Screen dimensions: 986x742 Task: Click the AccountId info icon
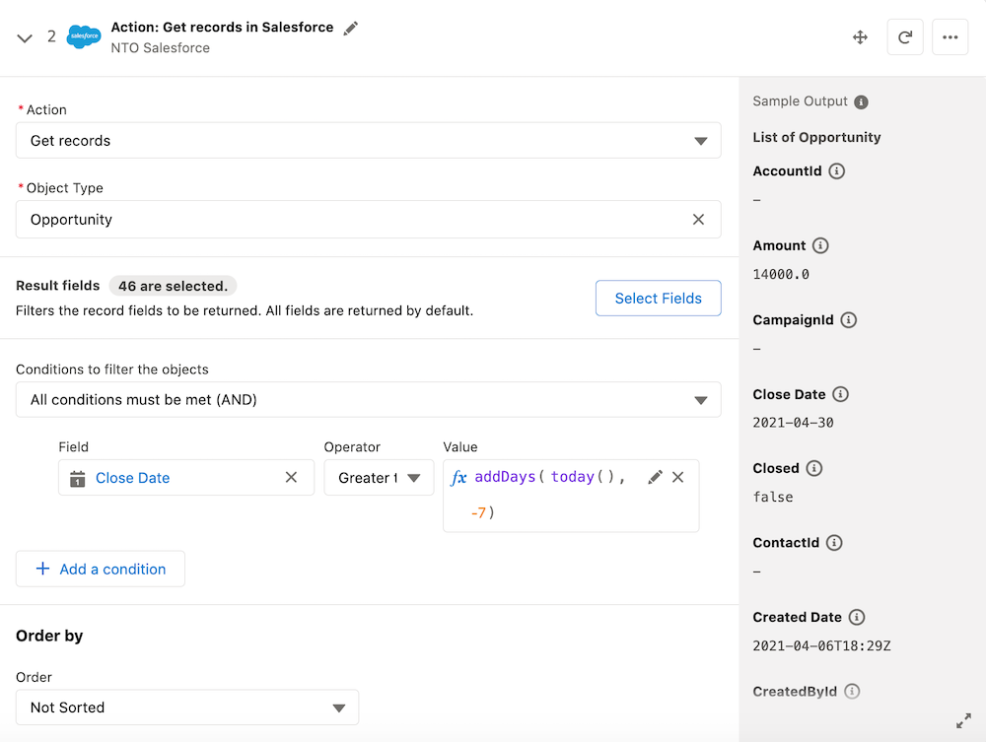click(x=836, y=170)
